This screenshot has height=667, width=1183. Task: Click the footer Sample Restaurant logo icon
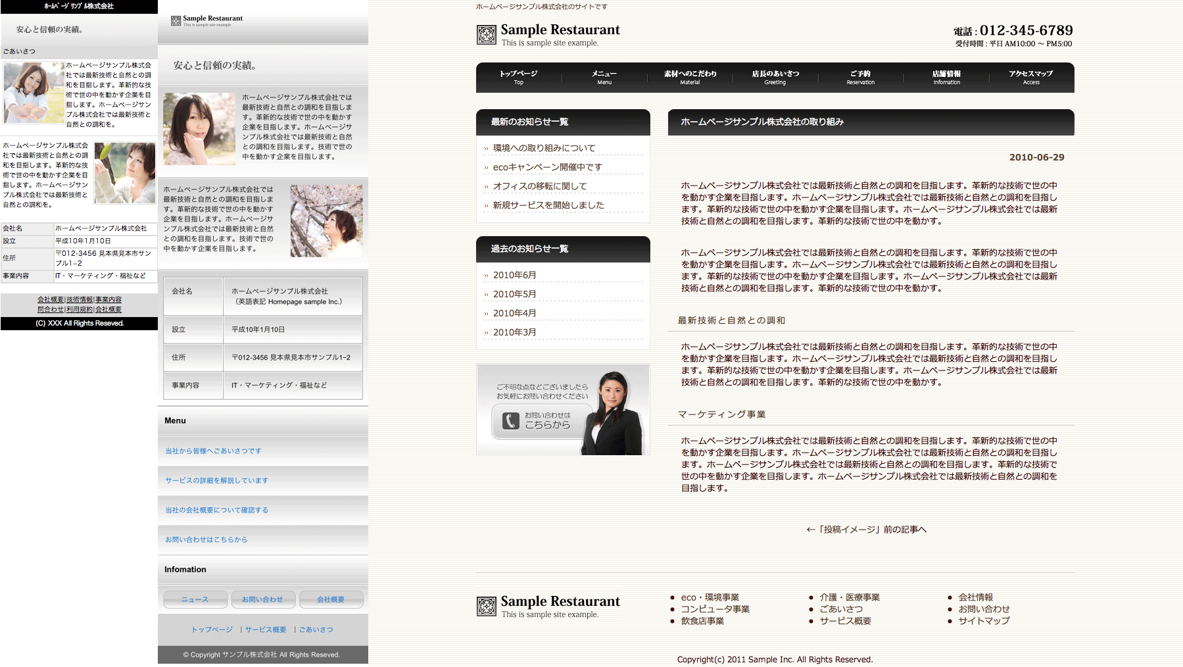[x=486, y=606]
